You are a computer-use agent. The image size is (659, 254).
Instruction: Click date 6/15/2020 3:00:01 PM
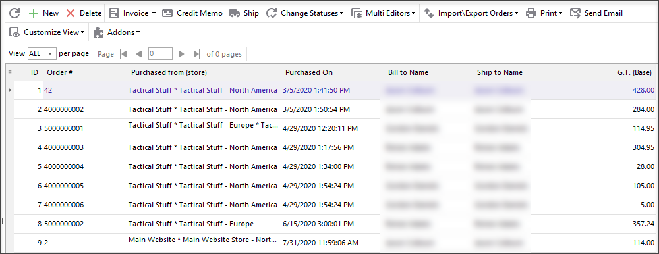click(318, 224)
